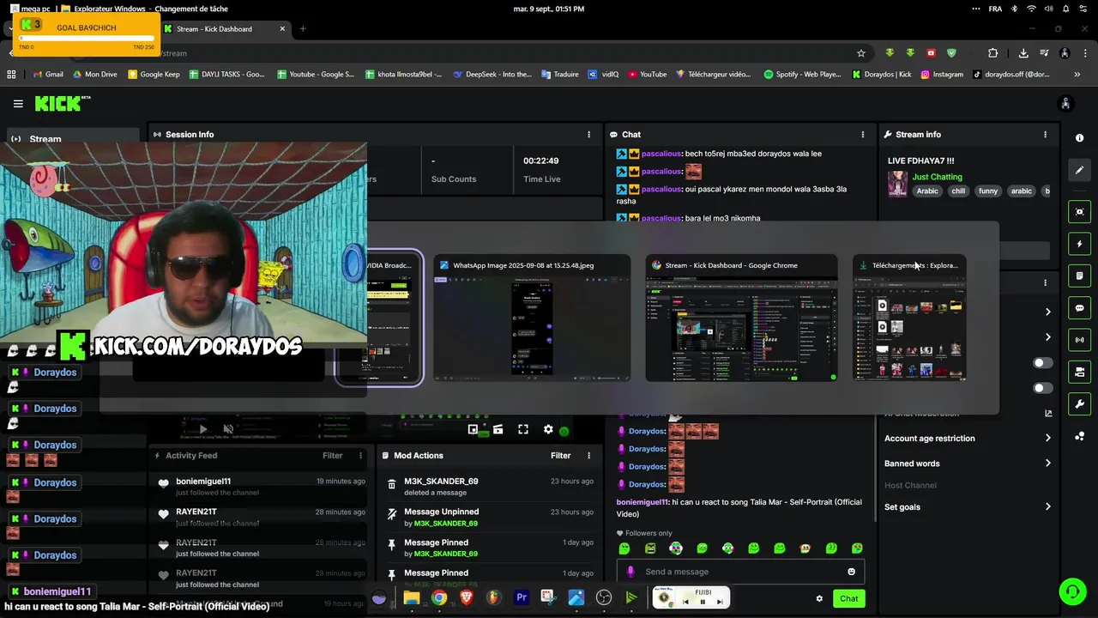Screen dimensions: 1098x618
Task: Open Brave browser from taskbar
Action: (467, 598)
